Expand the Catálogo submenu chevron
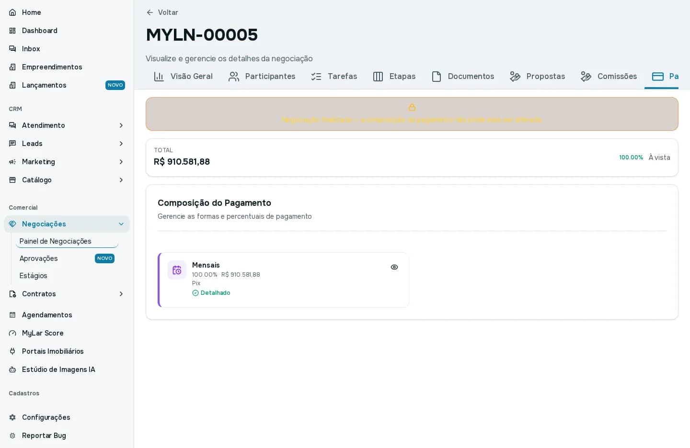690x448 pixels. pos(121,180)
